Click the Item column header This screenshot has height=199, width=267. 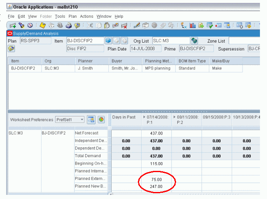point(25,61)
